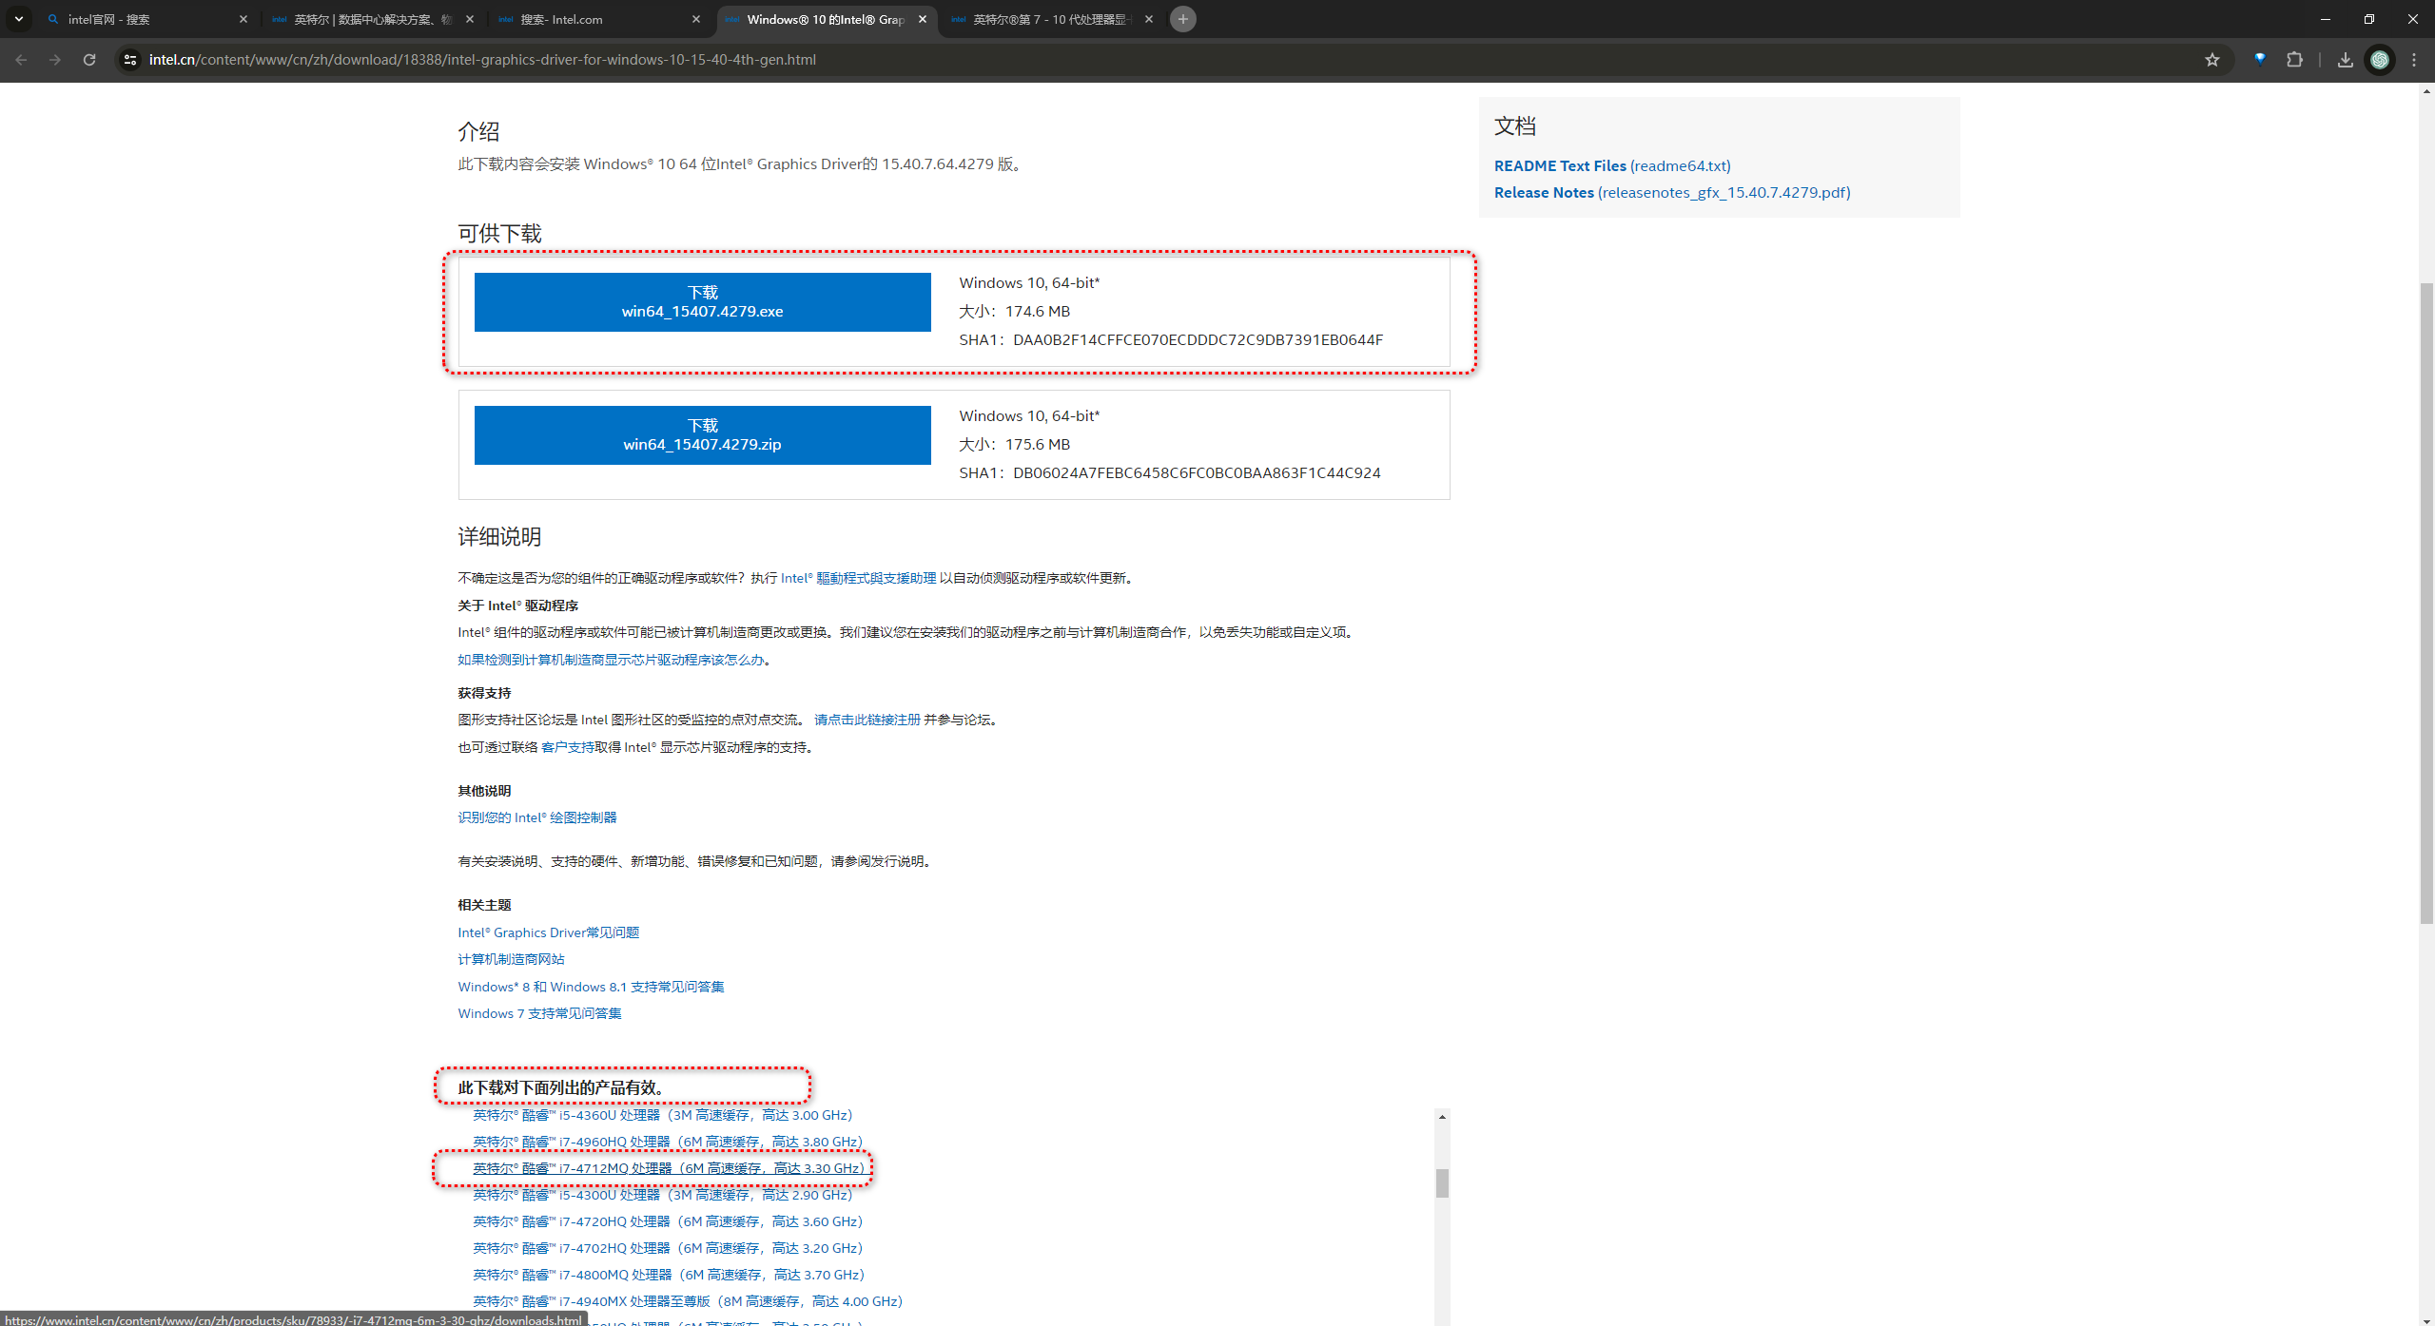This screenshot has width=2435, height=1326.
Task: Click the product list scroll-up arrow
Action: 1442,1117
